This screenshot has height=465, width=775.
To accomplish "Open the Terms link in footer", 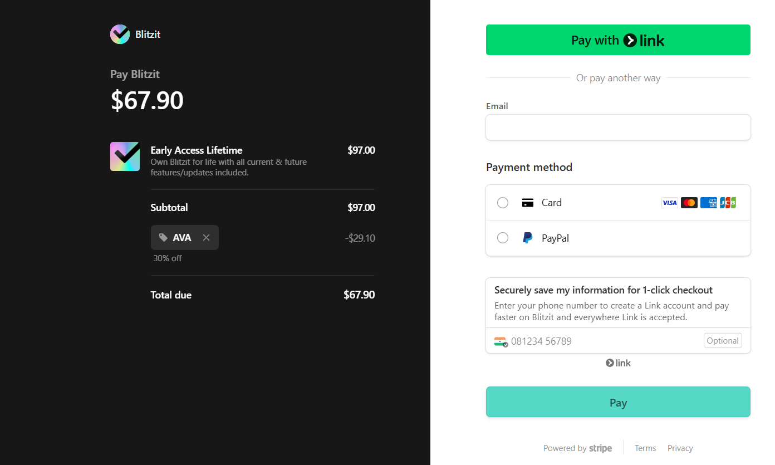I will point(645,448).
